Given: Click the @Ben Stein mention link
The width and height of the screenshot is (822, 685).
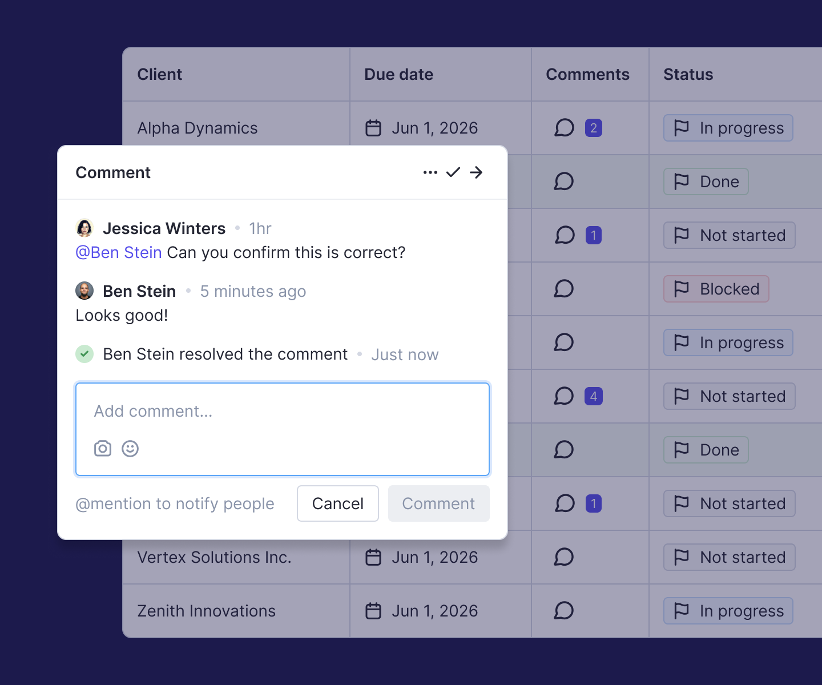Looking at the screenshot, I should (x=119, y=252).
